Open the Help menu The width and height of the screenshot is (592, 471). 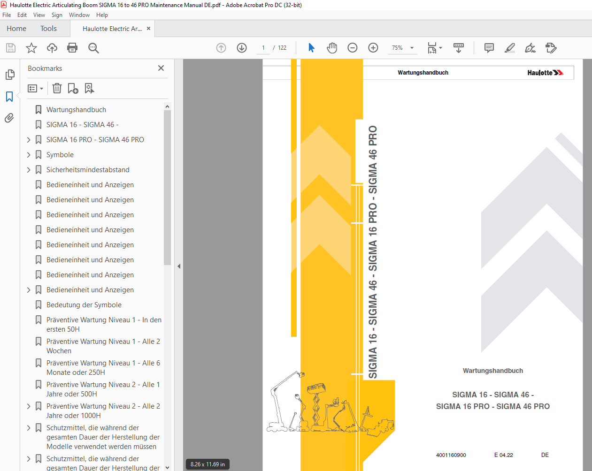[102, 15]
